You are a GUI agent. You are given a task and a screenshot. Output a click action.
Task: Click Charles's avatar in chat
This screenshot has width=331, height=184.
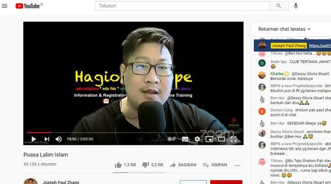262,75
